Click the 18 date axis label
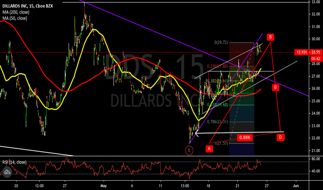The height and width of the screenshot is (190, 323). point(209,186)
